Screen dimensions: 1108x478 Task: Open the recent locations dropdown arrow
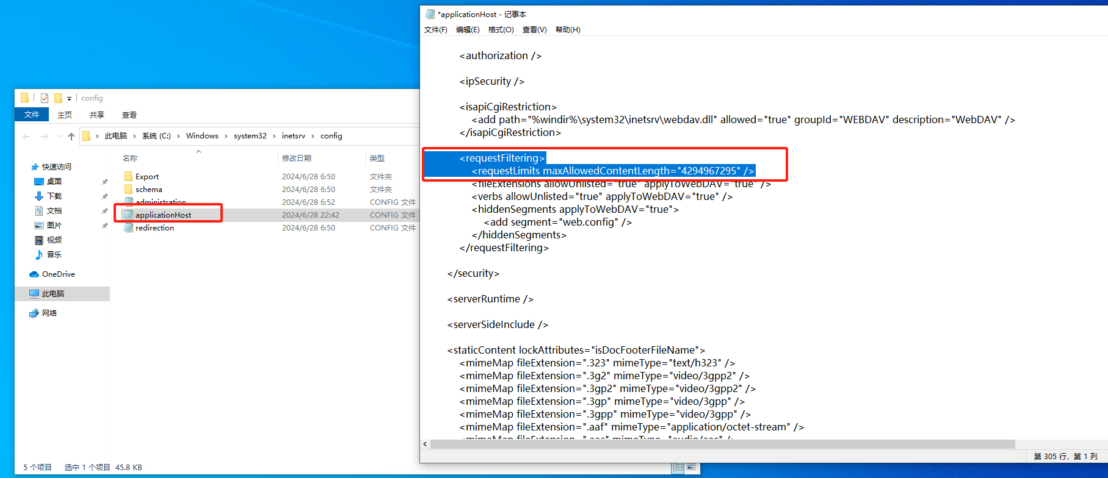59,136
